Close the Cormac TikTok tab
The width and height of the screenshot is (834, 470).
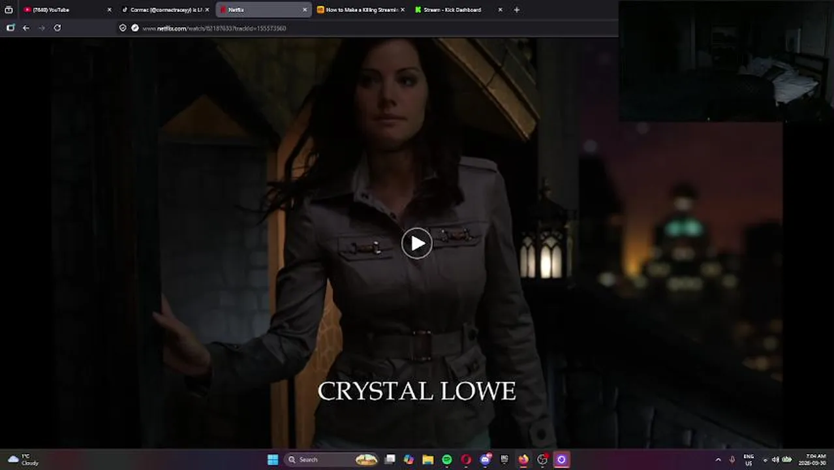[x=207, y=10]
